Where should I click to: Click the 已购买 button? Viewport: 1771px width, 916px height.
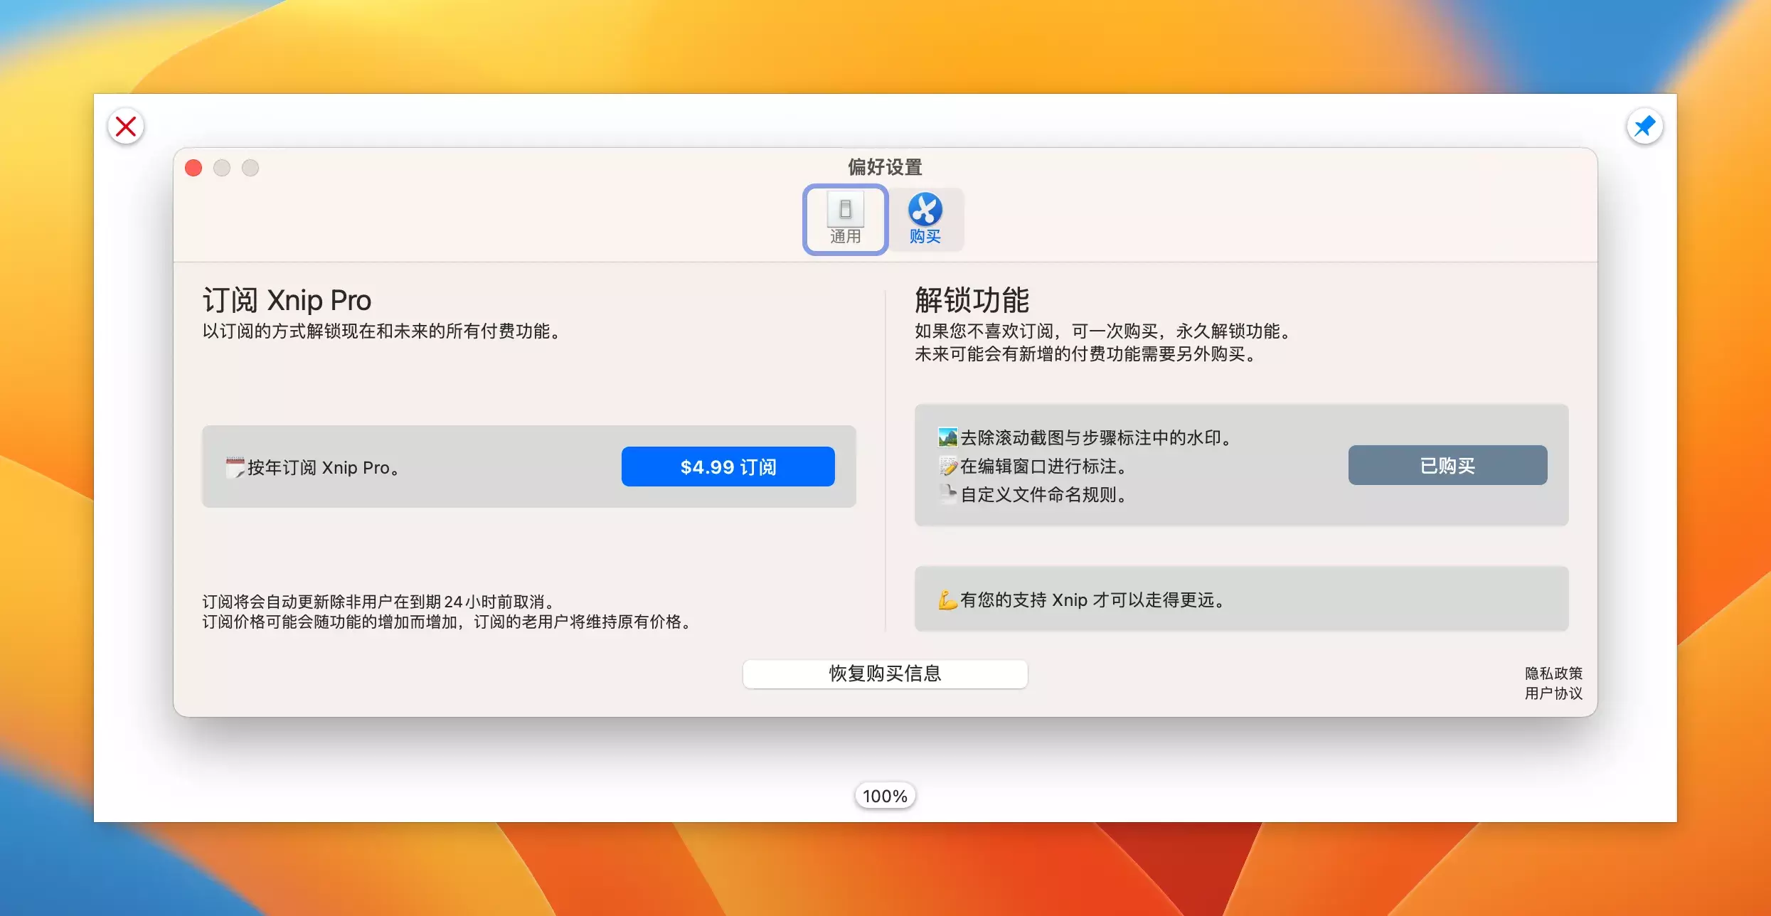1447,465
